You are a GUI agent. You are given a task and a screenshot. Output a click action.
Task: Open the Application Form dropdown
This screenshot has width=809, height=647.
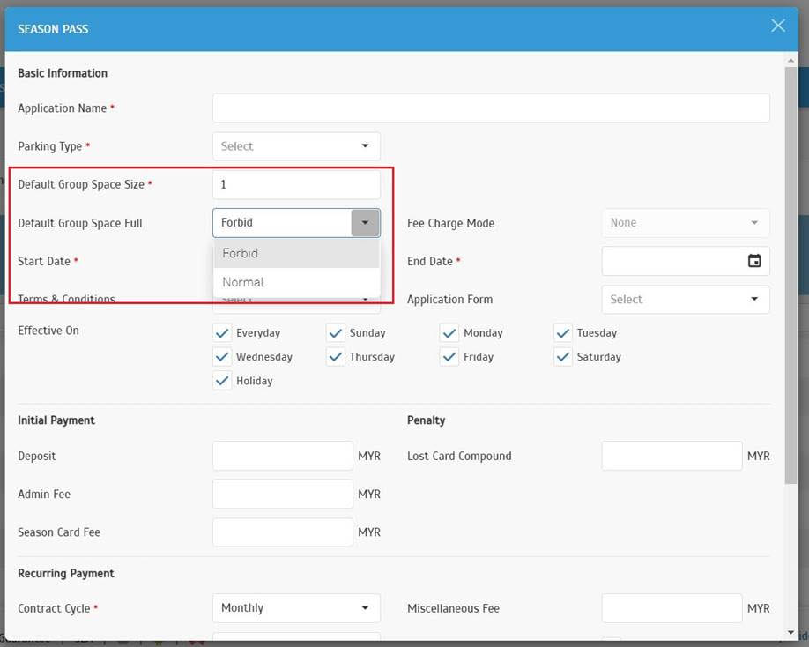point(685,300)
